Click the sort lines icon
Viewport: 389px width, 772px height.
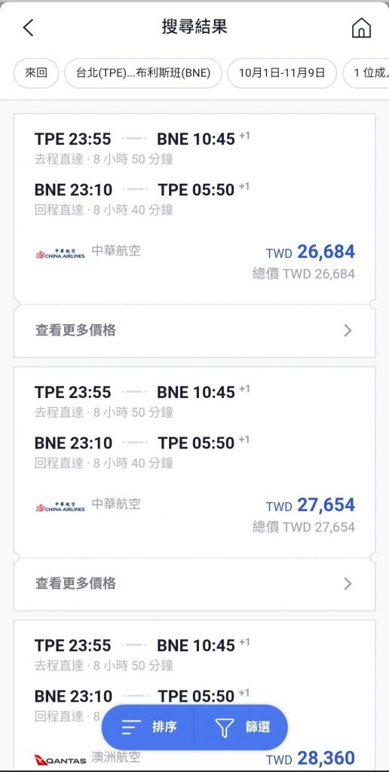pos(131,727)
